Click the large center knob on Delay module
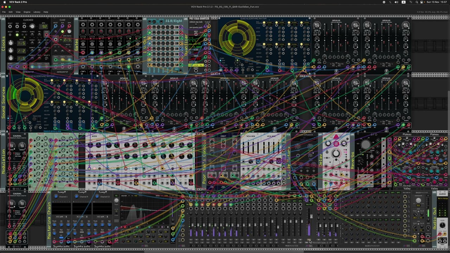Screen dimensions: 450x253 336,153
